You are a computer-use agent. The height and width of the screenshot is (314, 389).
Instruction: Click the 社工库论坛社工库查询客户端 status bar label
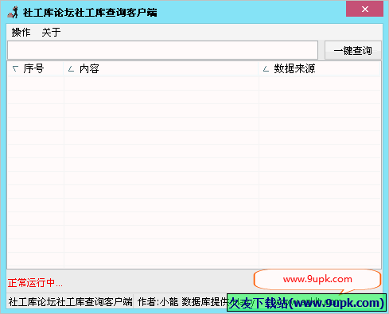(70, 301)
